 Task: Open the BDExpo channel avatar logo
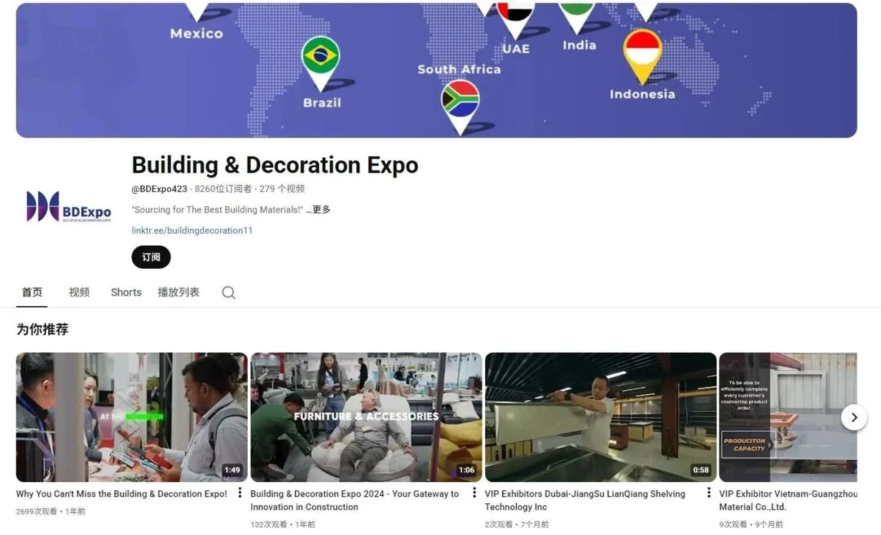[68, 207]
